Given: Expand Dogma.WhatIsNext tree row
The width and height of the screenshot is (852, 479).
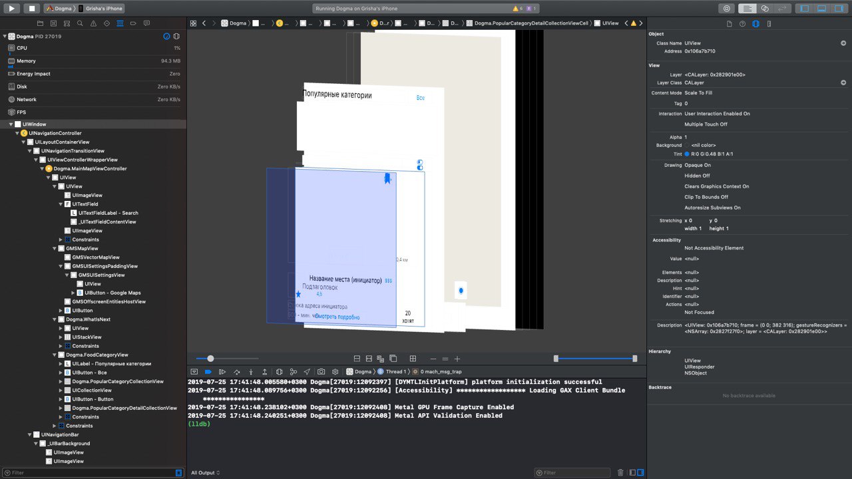Looking at the screenshot, I should point(55,319).
